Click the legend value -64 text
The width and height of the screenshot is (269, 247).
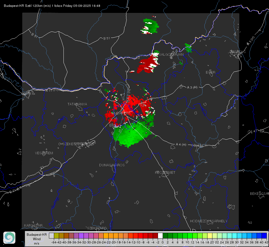54,242
